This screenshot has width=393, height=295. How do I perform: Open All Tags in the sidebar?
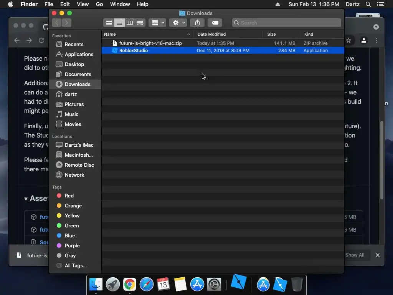tap(75, 266)
